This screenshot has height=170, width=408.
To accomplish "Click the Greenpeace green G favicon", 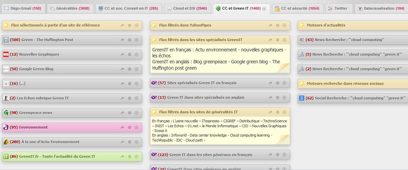I will (6, 113).
